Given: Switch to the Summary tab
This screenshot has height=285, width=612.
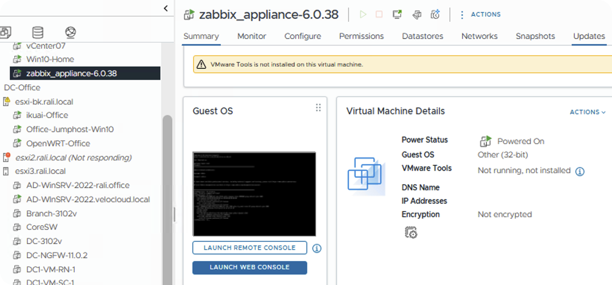Looking at the screenshot, I should click(201, 36).
